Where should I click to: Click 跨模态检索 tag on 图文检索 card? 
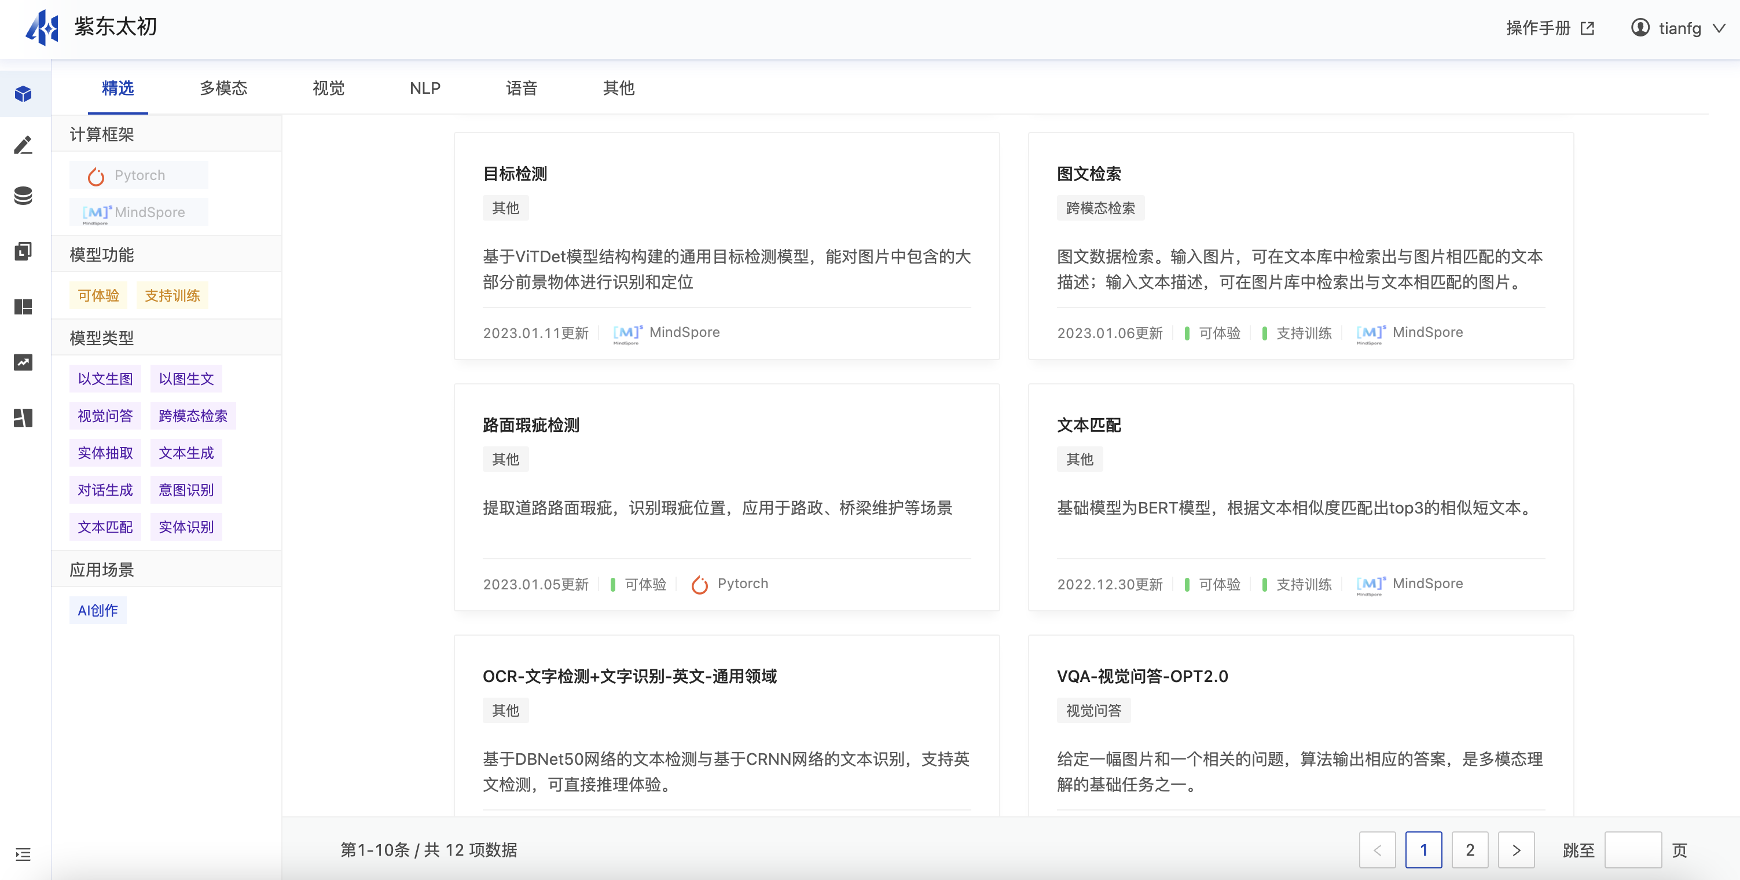click(x=1100, y=208)
